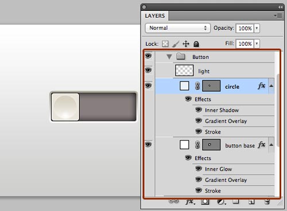Click the lock image pixels brush icon

pyautogui.click(x=176, y=44)
